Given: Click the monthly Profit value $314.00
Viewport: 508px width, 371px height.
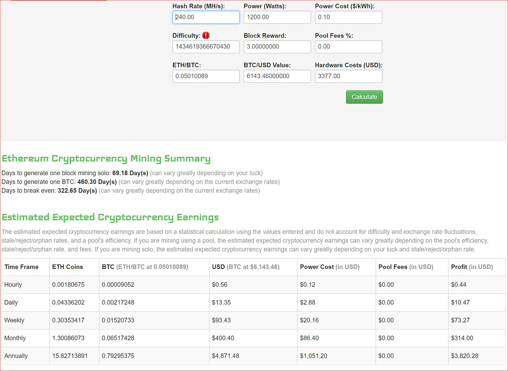Looking at the screenshot, I should [x=462, y=338].
